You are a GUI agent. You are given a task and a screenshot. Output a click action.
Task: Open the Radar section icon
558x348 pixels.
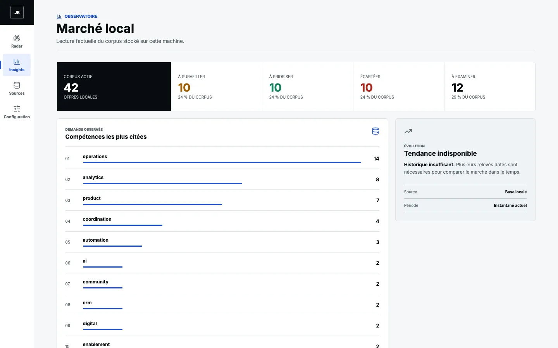click(17, 38)
